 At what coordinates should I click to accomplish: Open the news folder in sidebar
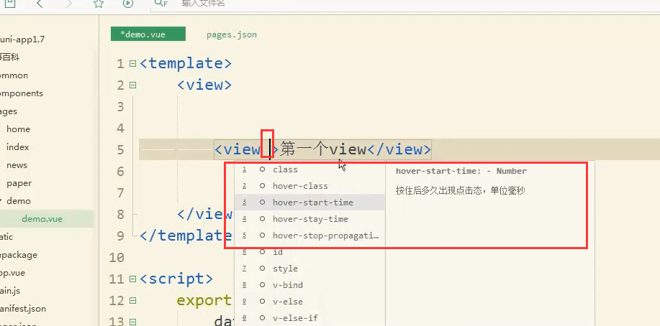pos(17,165)
